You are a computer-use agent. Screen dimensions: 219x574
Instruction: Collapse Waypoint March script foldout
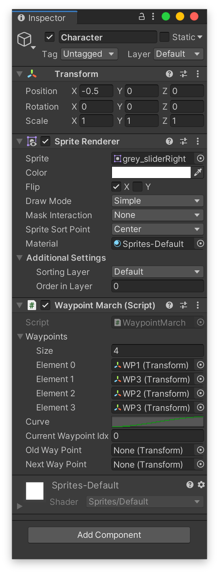pos(19,305)
